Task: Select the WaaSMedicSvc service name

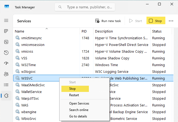Action: coord(33,85)
